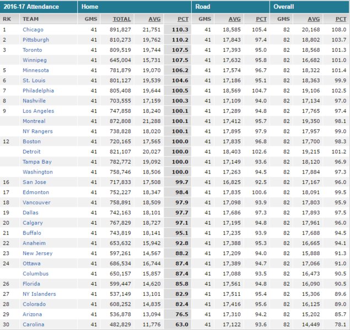Select Arizona's home total 536,878
The width and height of the screenshot is (350, 330).
(x=120, y=315)
